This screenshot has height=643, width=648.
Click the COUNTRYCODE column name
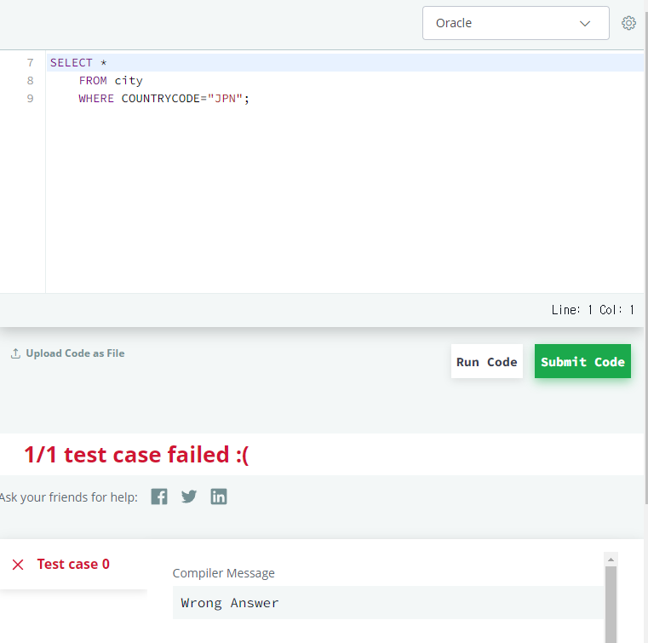(161, 99)
